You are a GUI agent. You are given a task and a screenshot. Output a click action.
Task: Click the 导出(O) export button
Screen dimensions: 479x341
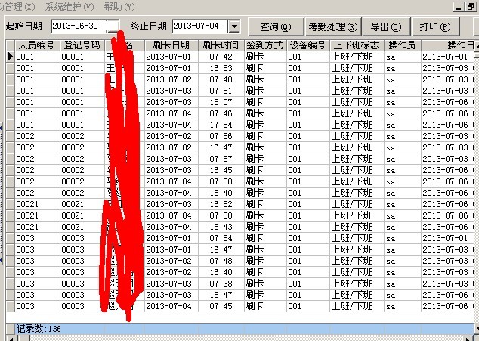(x=385, y=27)
